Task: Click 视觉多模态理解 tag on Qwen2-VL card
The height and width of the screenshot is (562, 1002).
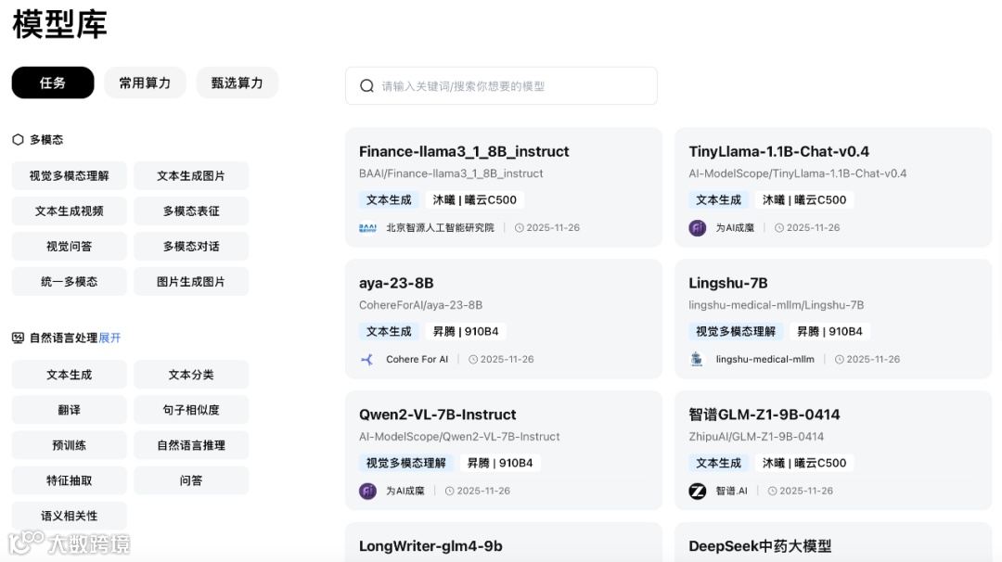Action: 405,463
